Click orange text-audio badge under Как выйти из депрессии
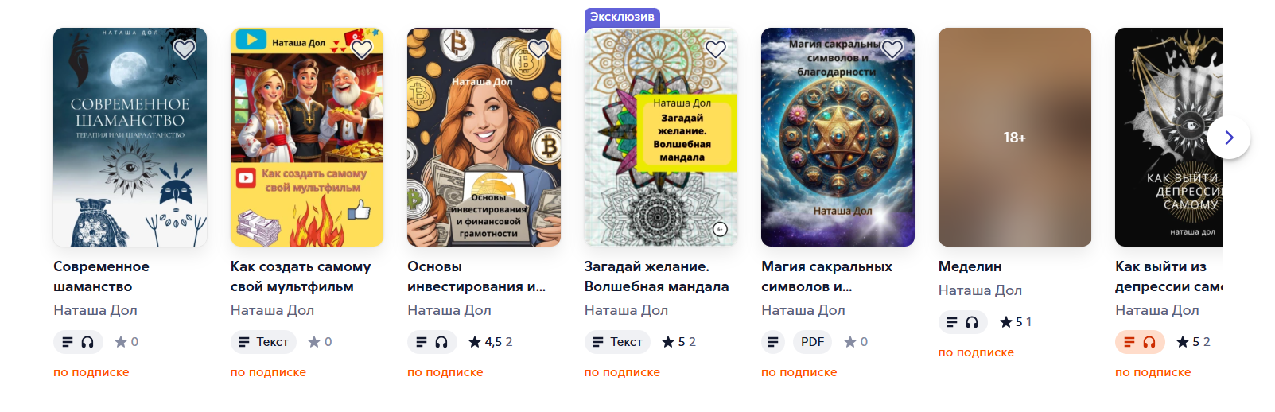 click(x=1140, y=342)
